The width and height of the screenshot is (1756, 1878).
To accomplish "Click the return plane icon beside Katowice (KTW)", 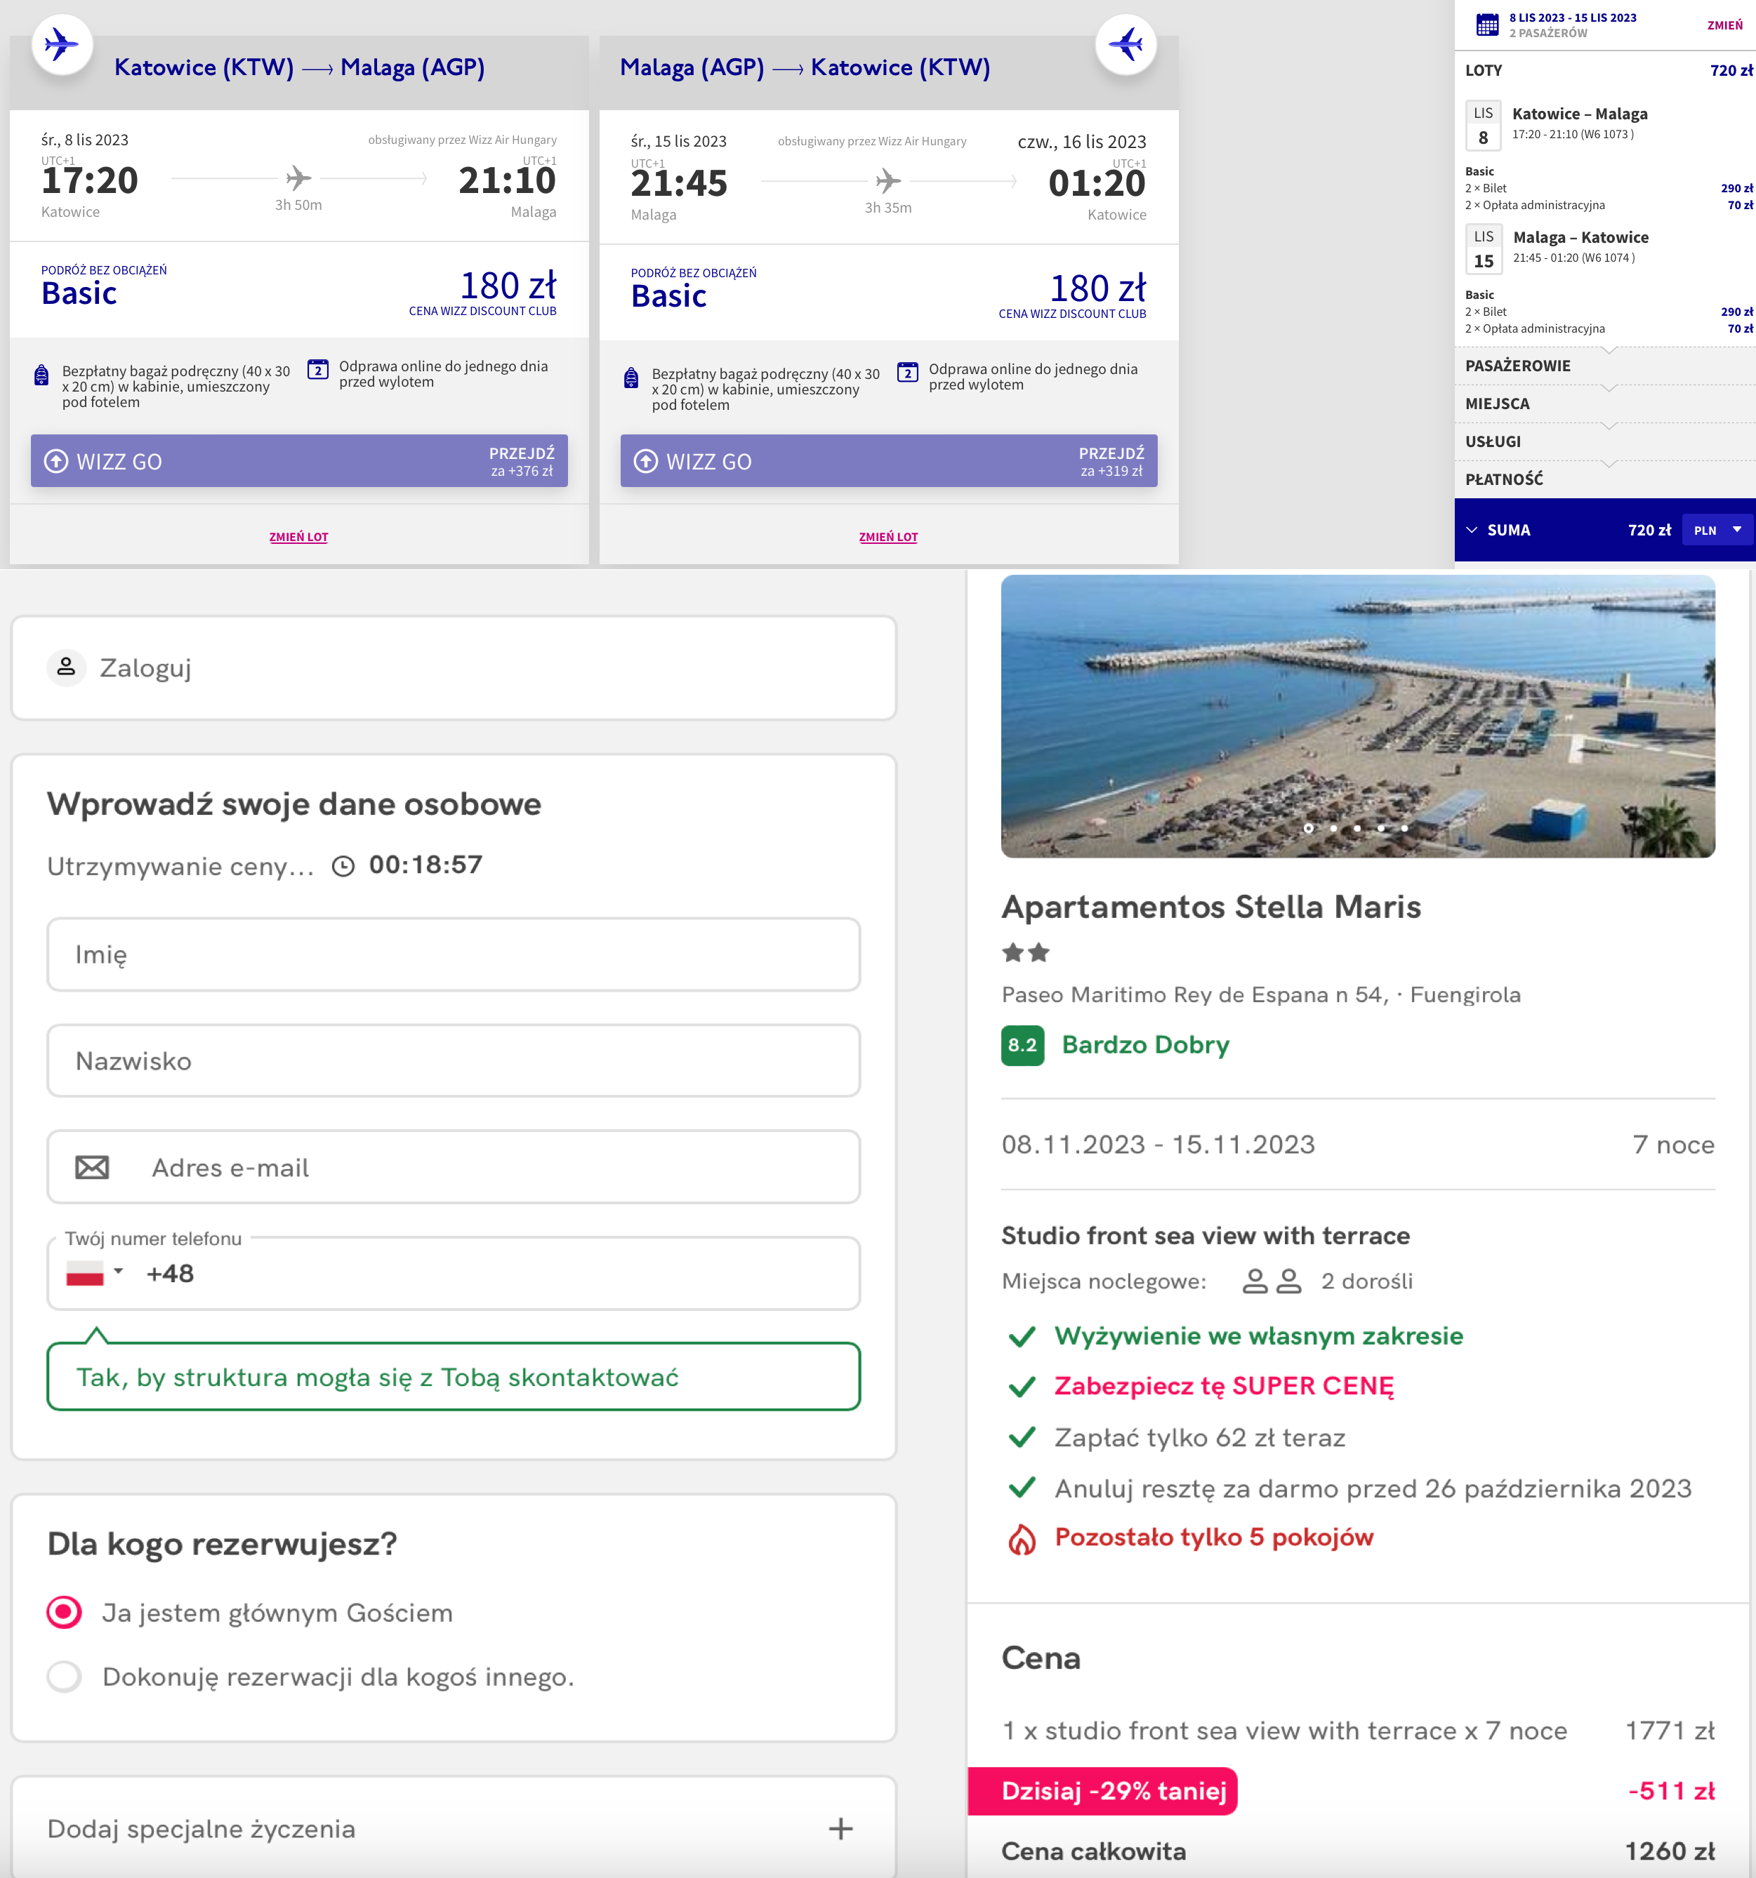I will coord(1125,44).
